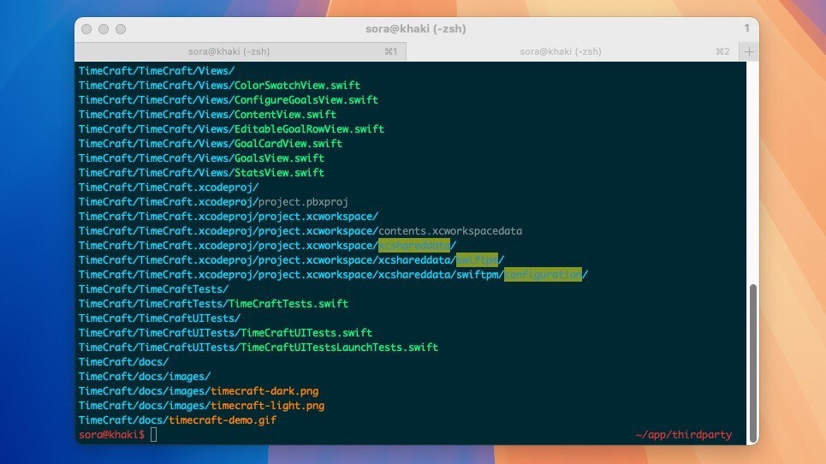Image resolution: width=826 pixels, height=464 pixels.
Task: Click the highlighted swiftpm directory name
Action: [x=477, y=259]
